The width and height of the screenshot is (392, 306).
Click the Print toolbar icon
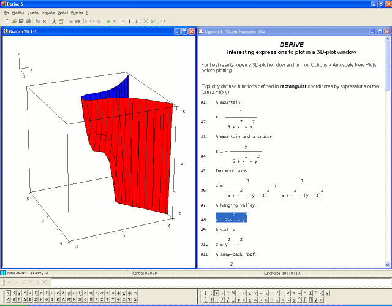pos(28,21)
